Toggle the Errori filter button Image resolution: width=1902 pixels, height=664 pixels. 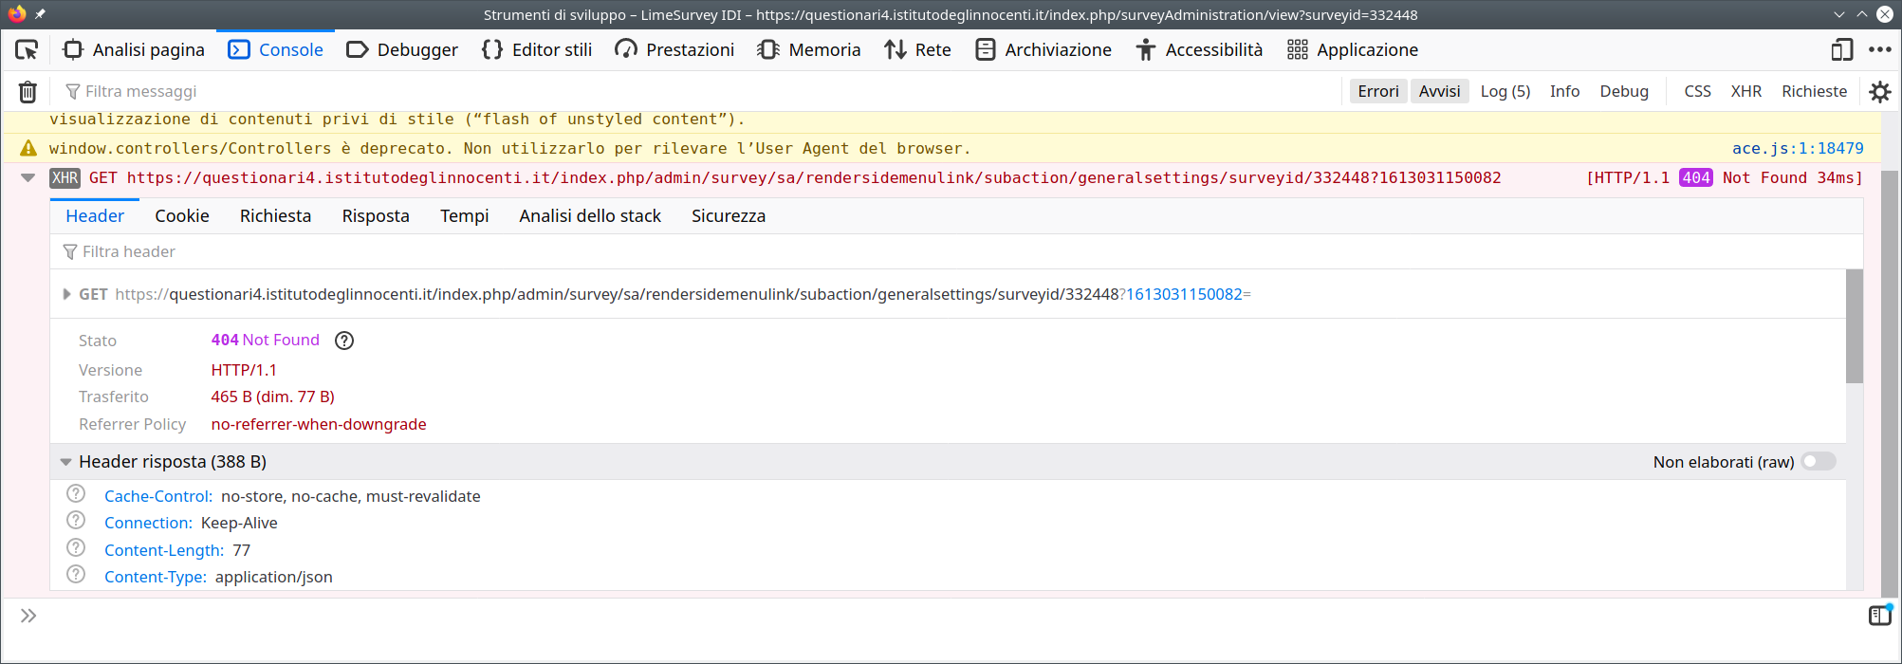1377,91
